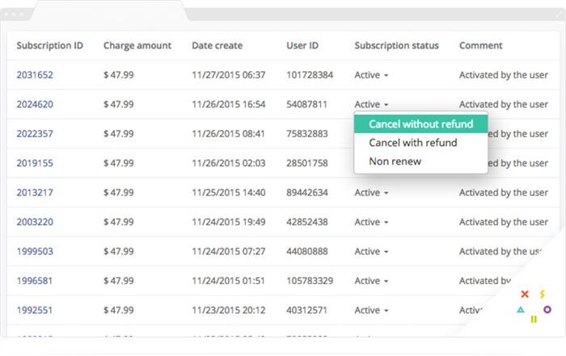The image size is (566, 356).
Task: Click the Date create column header
Action: click(217, 46)
